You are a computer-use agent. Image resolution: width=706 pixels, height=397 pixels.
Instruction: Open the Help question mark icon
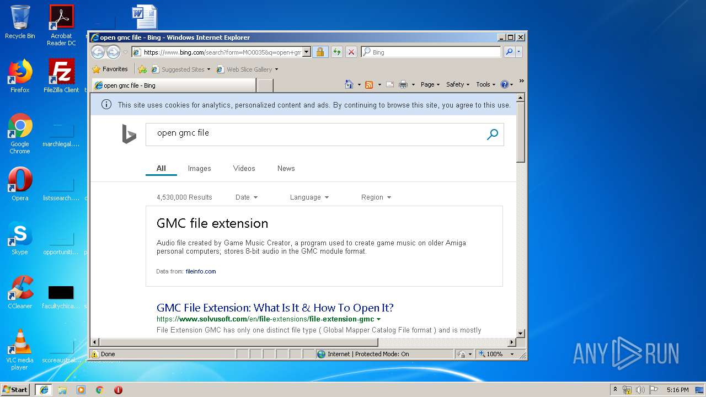[504, 84]
